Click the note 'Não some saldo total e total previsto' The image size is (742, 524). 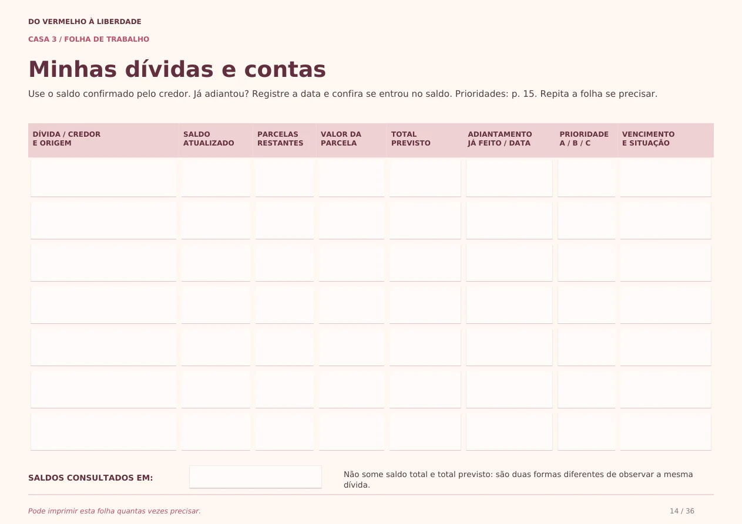pos(518,479)
